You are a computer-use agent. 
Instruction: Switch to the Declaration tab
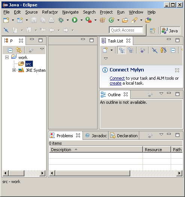coord(124,136)
